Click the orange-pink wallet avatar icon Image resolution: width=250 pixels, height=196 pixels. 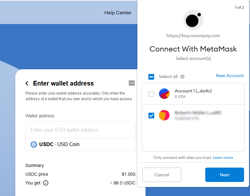point(164,115)
